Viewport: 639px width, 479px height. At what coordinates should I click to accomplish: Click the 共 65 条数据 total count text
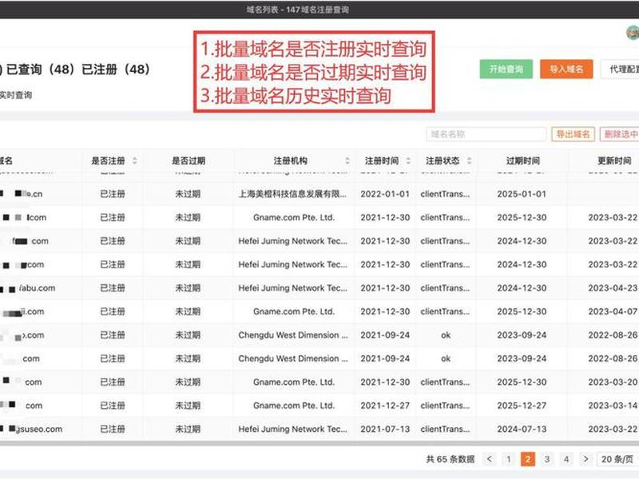[450, 459]
